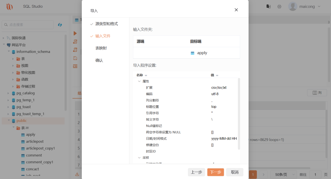Click the download results icon
The width and height of the screenshot is (331, 179).
77,174
